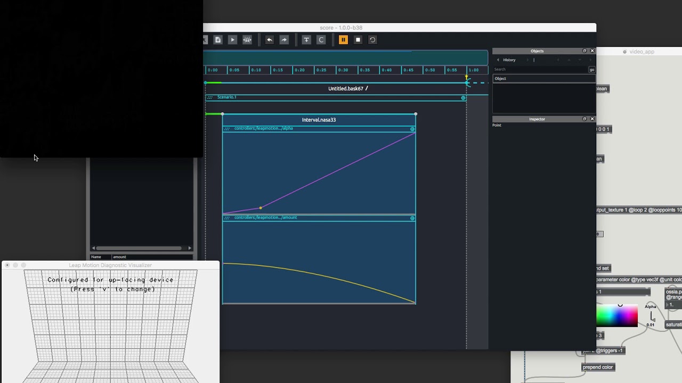The width and height of the screenshot is (682, 383).
Task: Click the 'C' toolbar icon
Action: (321, 40)
